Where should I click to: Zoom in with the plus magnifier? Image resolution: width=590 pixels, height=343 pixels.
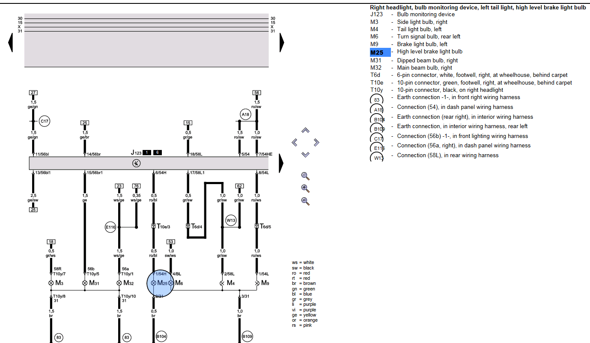[x=305, y=188]
